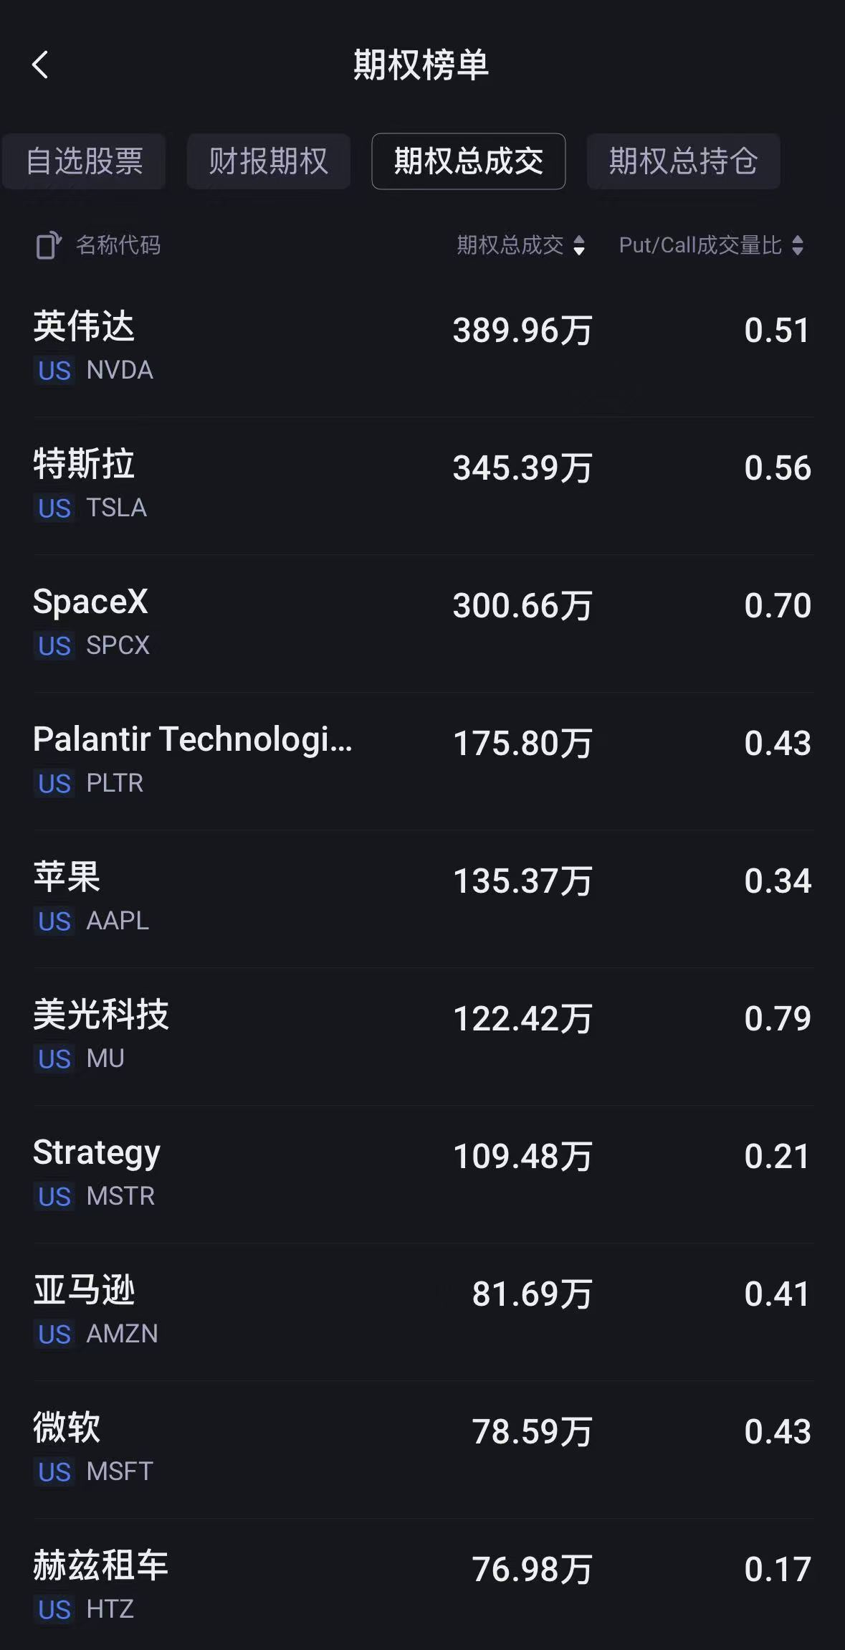The height and width of the screenshot is (1650, 845).
Task: Open the 期权总持仓 tab
Action: click(683, 161)
